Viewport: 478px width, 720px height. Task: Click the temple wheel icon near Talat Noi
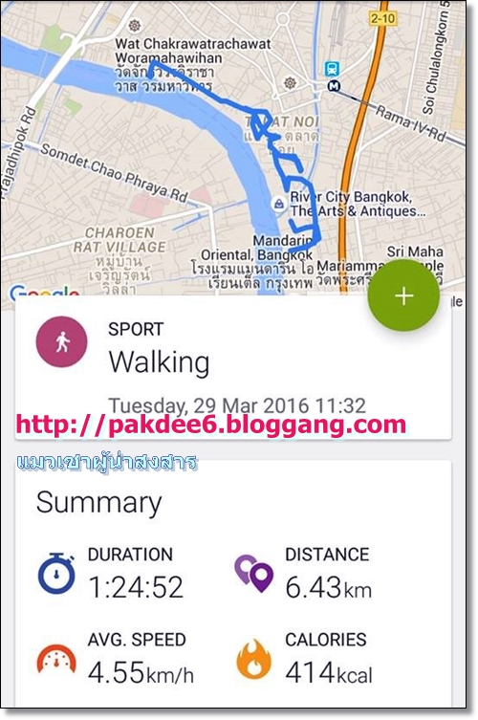[290, 83]
